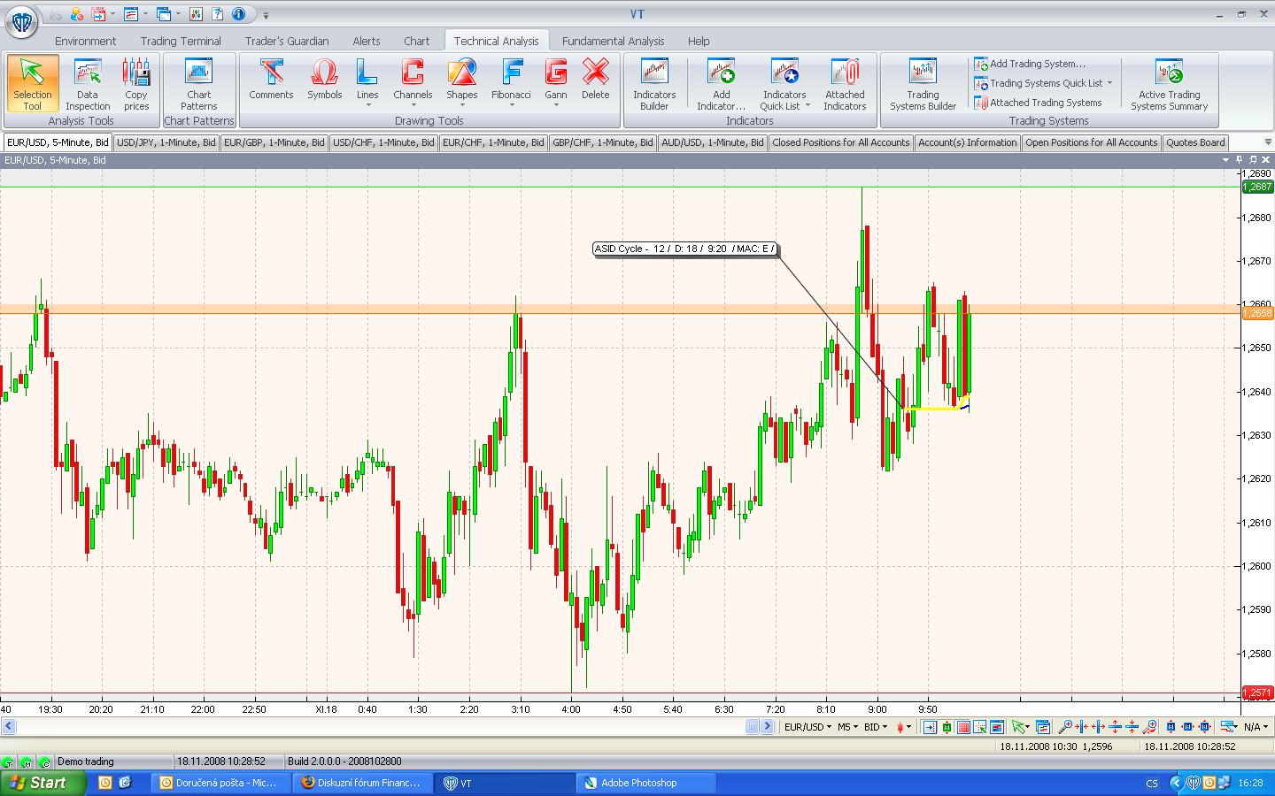Open the USD/JPY, 1-Minute, Bid chart tab
This screenshot has width=1275, height=796.
tap(166, 142)
